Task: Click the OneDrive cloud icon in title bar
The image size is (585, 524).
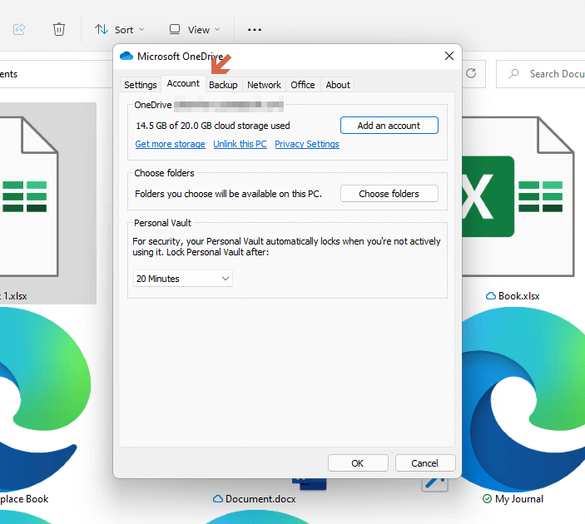Action: [x=126, y=56]
